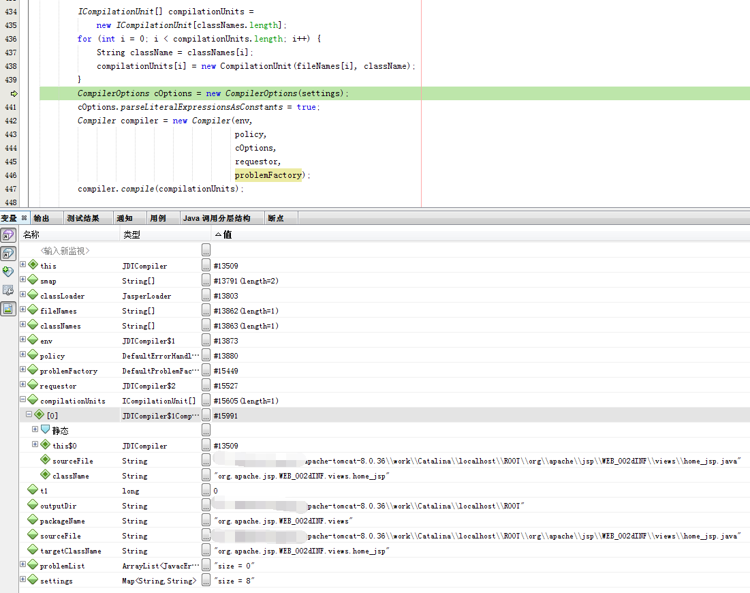750x593 pixels.
Task: Open value editor button for 'this' row
Action: coord(206,265)
